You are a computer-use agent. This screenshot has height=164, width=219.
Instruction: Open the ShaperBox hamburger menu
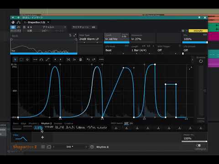[43, 147]
